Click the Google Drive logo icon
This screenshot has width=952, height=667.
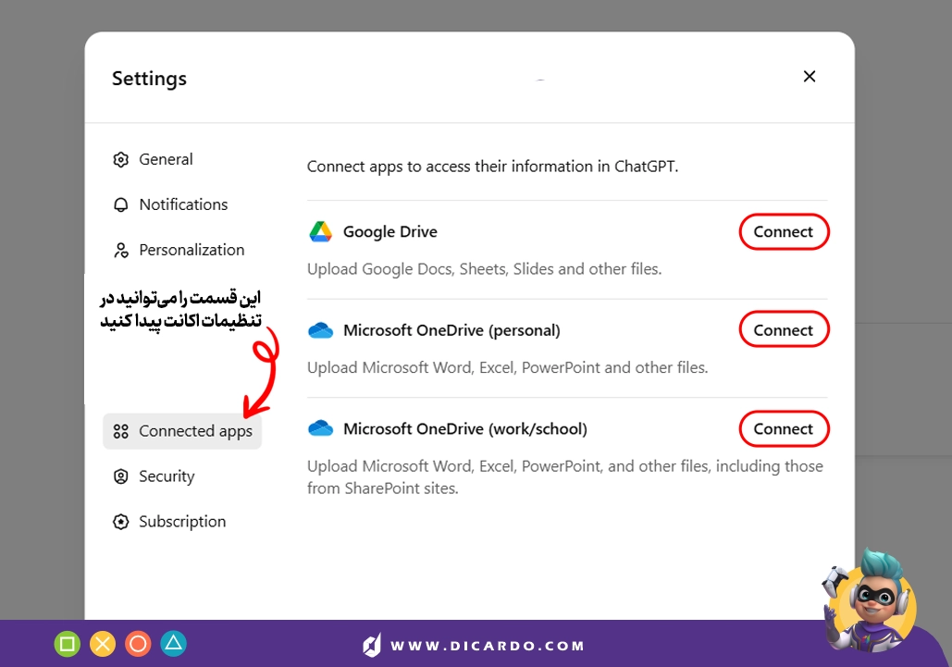(320, 232)
